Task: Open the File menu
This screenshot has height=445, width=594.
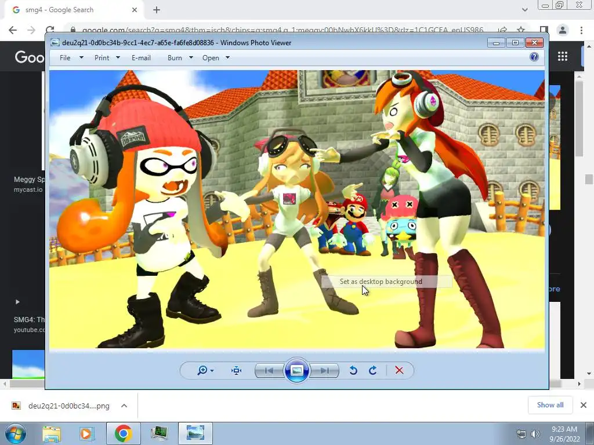Action: (x=65, y=58)
